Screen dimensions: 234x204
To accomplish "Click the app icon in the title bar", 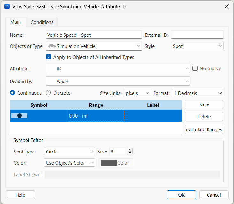I will (x=7, y=6).
